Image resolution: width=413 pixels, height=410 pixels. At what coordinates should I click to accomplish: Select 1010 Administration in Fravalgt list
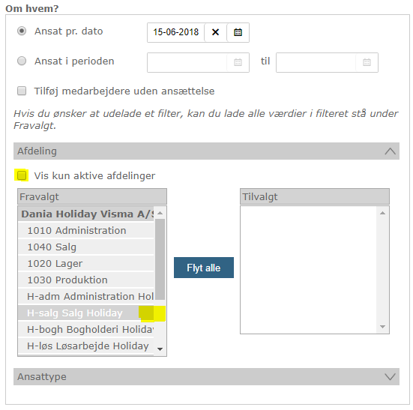pyautogui.click(x=86, y=230)
